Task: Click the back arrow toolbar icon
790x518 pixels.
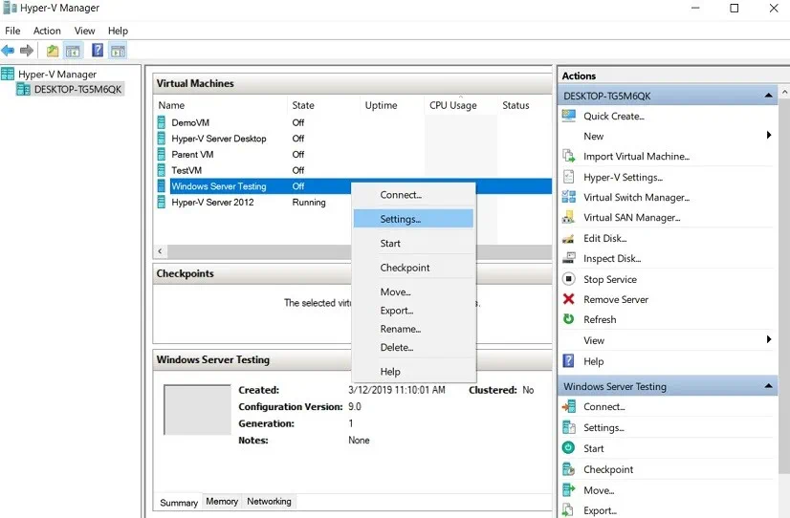Action: click(x=9, y=51)
